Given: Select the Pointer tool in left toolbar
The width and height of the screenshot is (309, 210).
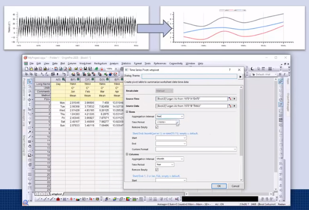Looking at the screenshot, I should click(x=30, y=82).
